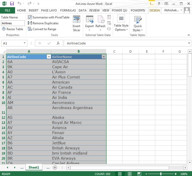Open the POWER QUERY tab
192x176 pixels.
[x=119, y=10]
